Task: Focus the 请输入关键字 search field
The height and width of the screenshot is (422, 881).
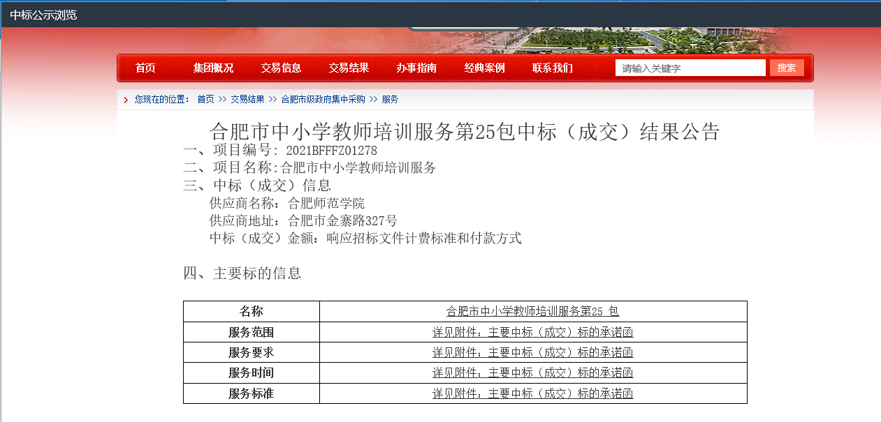Action: coord(690,68)
